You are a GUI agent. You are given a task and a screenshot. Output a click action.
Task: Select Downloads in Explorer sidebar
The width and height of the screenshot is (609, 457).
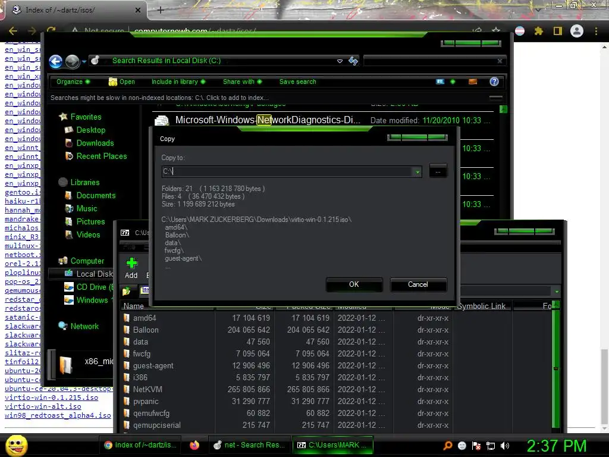coord(95,143)
